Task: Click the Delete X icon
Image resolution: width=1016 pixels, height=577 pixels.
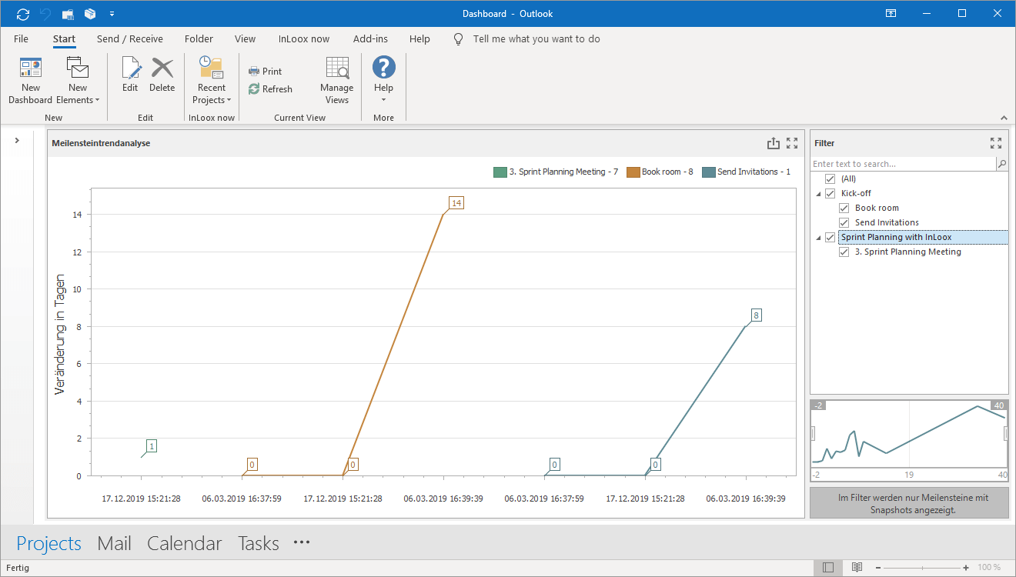Action: (162, 75)
